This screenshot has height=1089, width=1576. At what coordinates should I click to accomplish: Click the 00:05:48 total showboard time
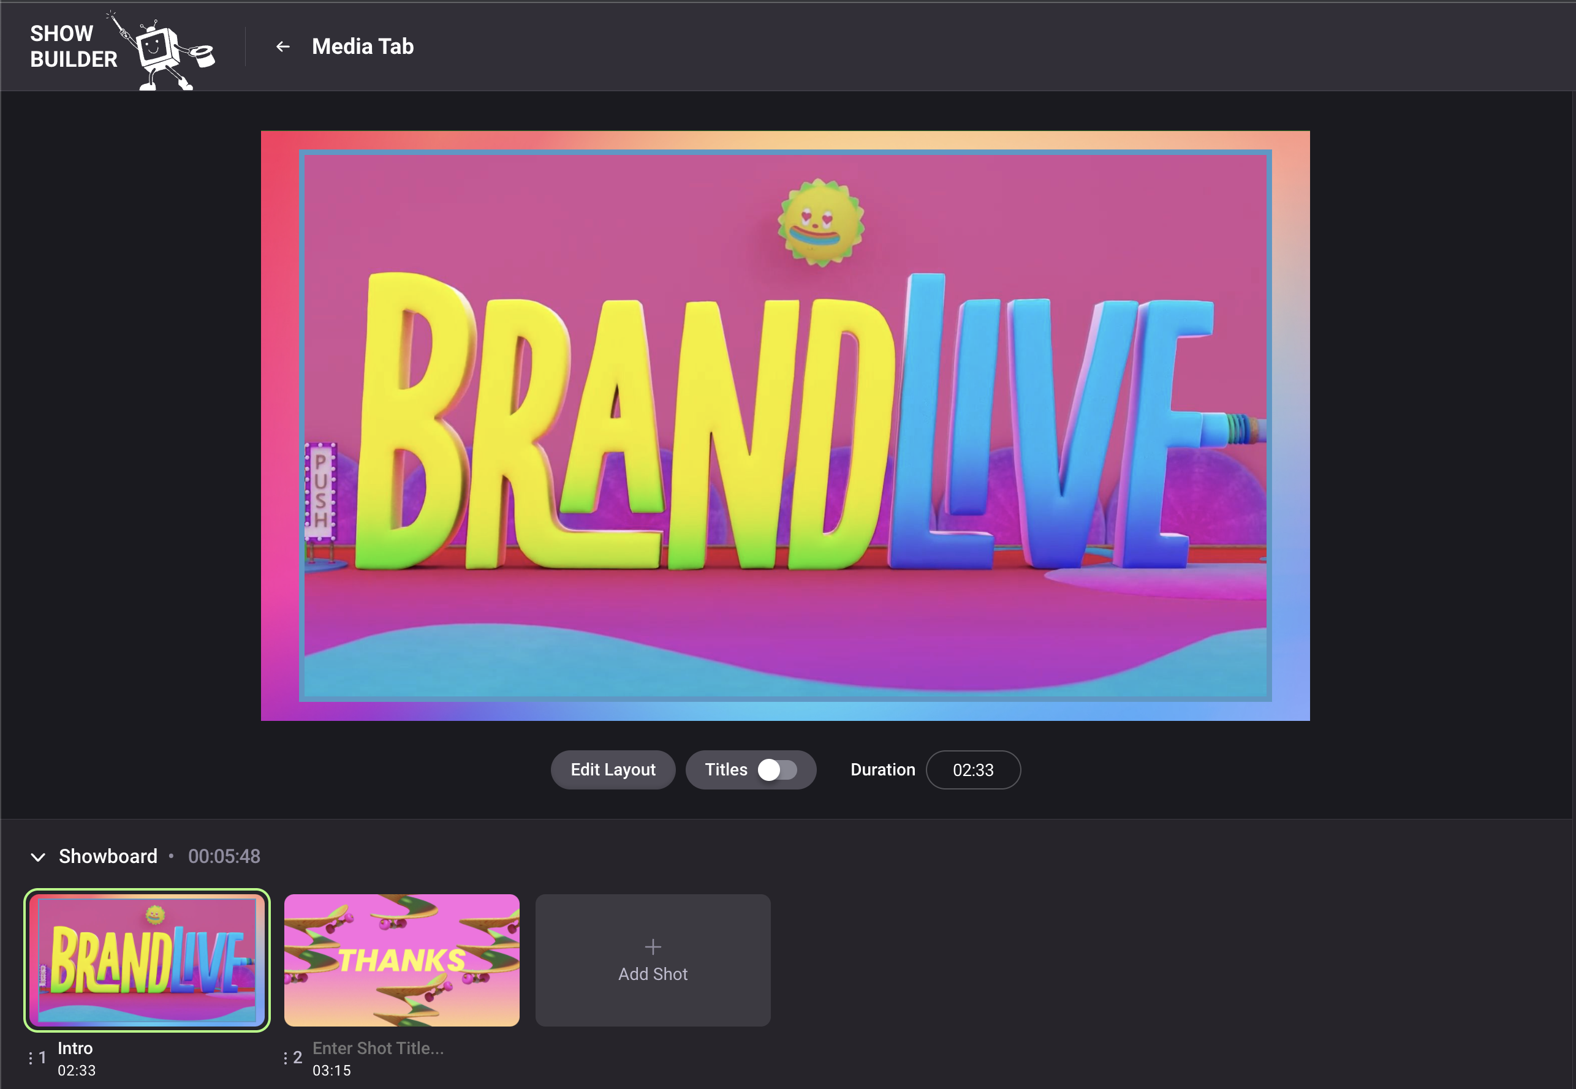tap(224, 856)
